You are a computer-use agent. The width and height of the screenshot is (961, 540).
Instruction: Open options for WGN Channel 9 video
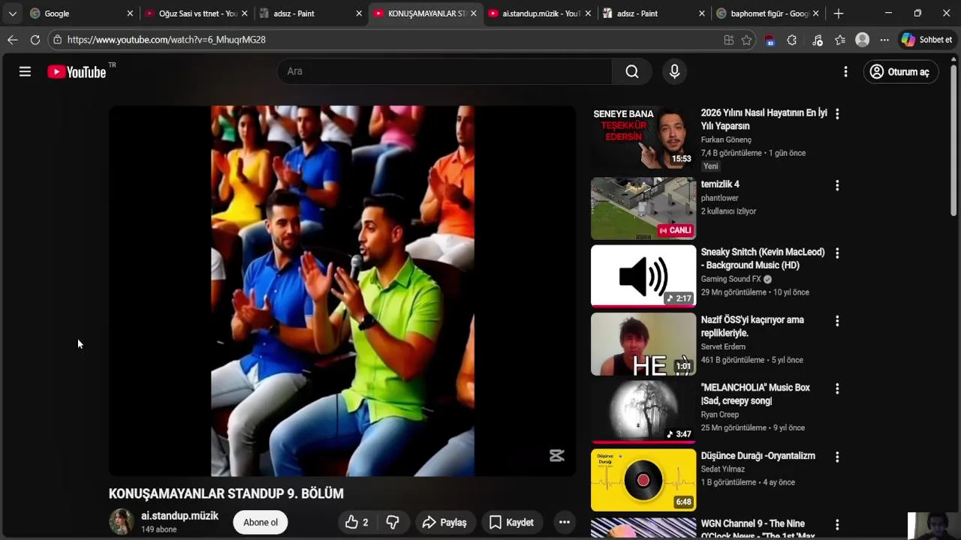[x=837, y=525]
